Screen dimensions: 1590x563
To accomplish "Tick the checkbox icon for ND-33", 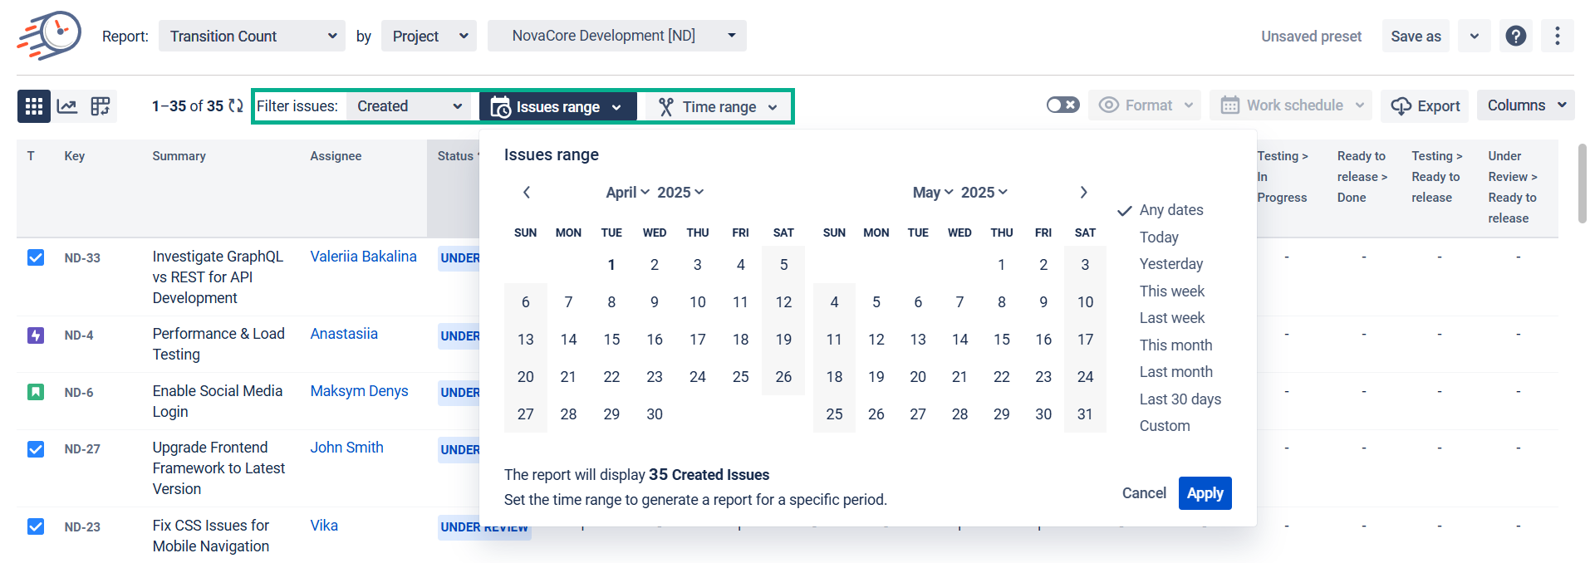I will [36, 257].
